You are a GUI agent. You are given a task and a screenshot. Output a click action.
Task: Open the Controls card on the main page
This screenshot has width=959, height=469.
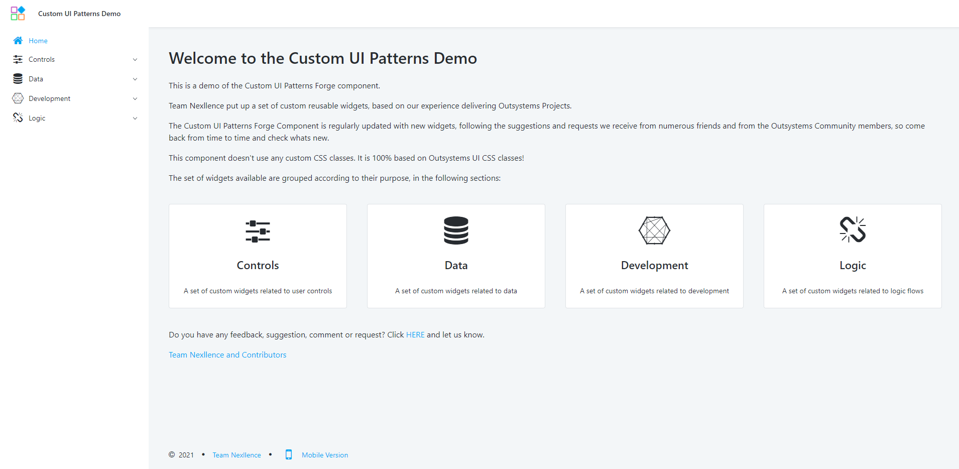(x=258, y=256)
